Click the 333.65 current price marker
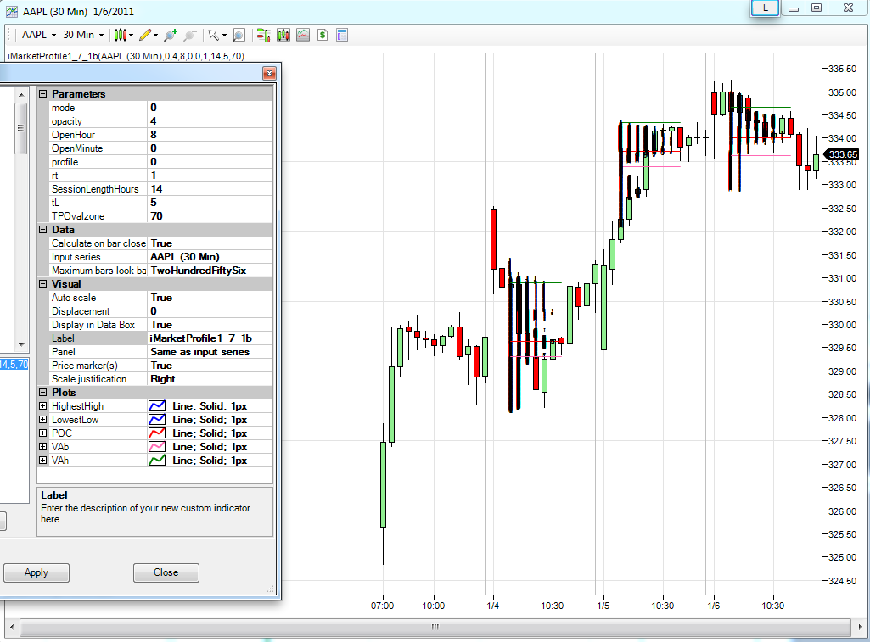Viewport: 870px width, 642px height. (841, 154)
